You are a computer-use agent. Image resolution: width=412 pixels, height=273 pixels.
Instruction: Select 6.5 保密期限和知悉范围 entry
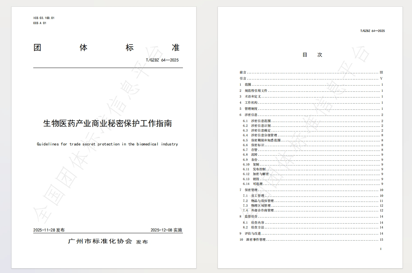tap(265, 140)
